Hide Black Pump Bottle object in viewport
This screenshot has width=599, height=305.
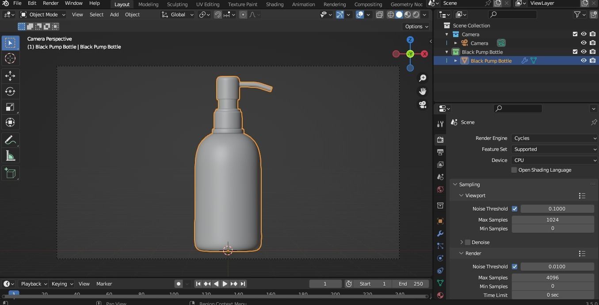pos(584,61)
